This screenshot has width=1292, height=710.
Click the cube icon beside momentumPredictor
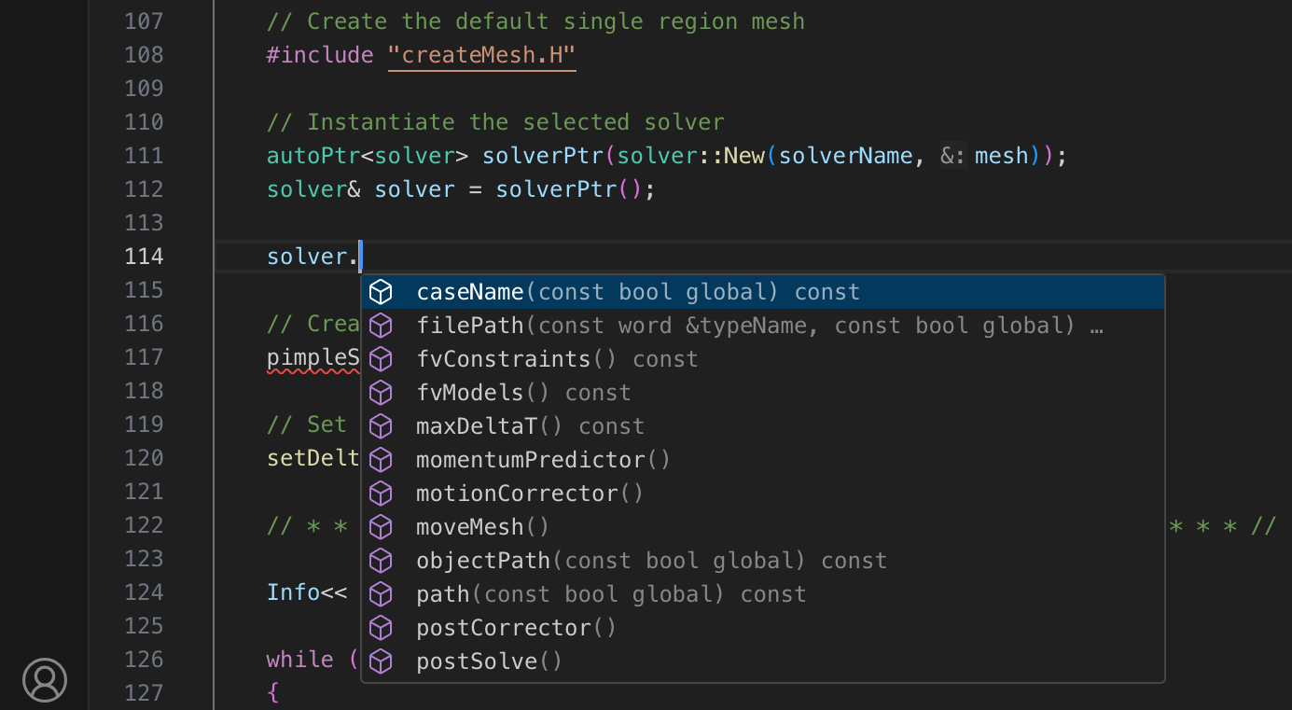coord(381,459)
